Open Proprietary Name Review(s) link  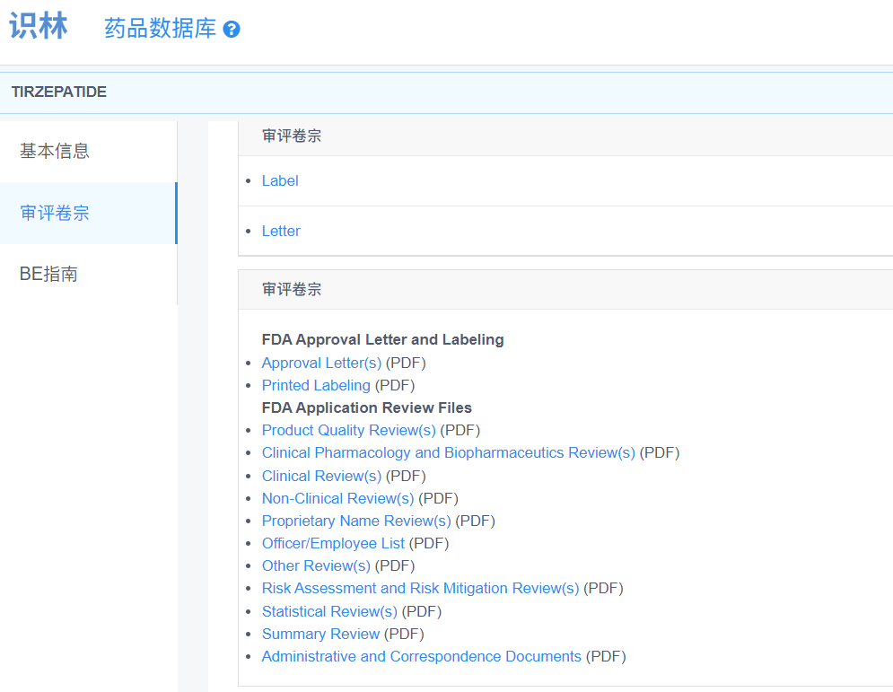(356, 521)
